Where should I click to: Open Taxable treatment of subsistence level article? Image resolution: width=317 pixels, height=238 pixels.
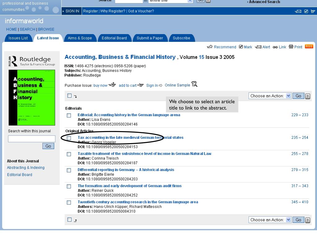145,154
